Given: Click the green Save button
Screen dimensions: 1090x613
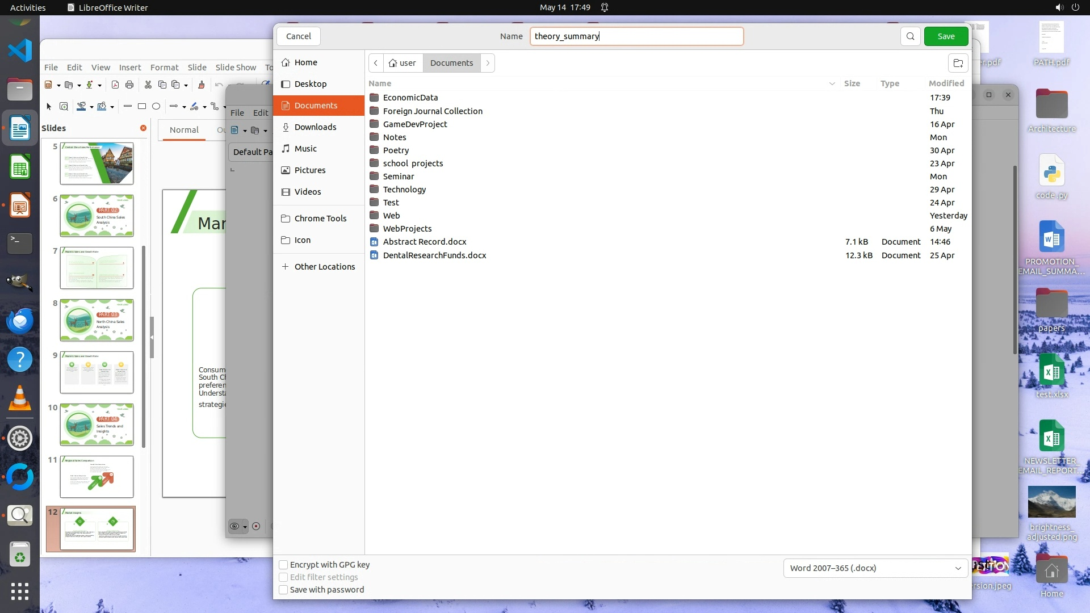Looking at the screenshot, I should [x=946, y=36].
